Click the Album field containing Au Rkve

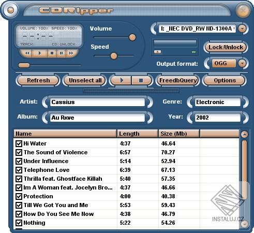click(97, 118)
